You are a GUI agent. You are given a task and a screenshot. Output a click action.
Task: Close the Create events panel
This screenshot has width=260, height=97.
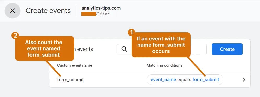coord(13,11)
